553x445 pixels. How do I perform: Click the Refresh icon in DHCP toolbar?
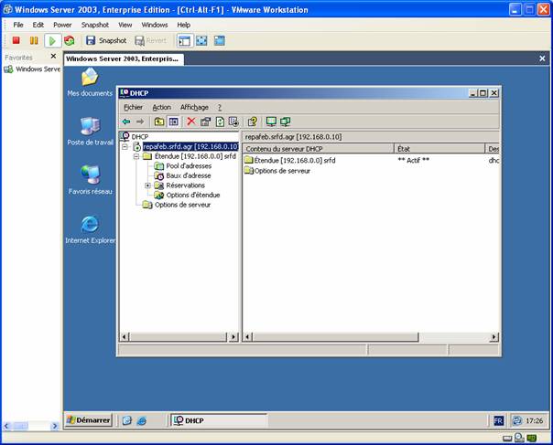[x=220, y=122]
